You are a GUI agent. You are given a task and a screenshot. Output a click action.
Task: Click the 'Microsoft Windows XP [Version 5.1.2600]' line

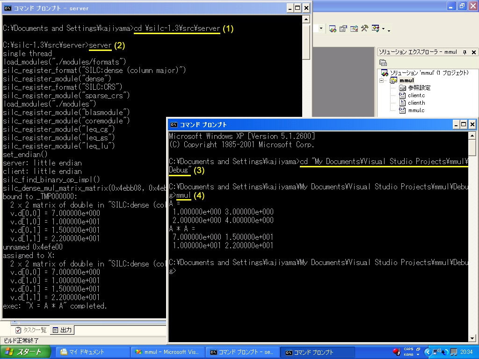point(242,136)
